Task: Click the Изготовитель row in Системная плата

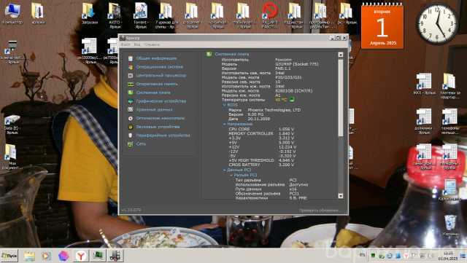Action: pos(257,60)
